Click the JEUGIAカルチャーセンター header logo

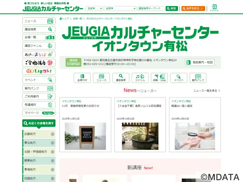(53, 8)
